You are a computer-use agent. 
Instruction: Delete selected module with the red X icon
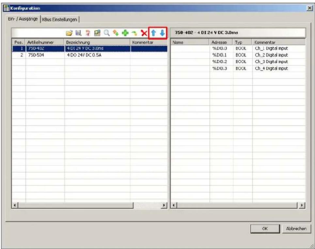pyautogui.click(x=144, y=33)
